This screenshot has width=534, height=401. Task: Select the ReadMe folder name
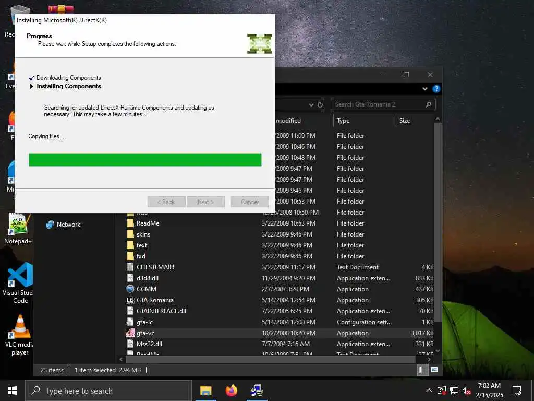point(148,223)
